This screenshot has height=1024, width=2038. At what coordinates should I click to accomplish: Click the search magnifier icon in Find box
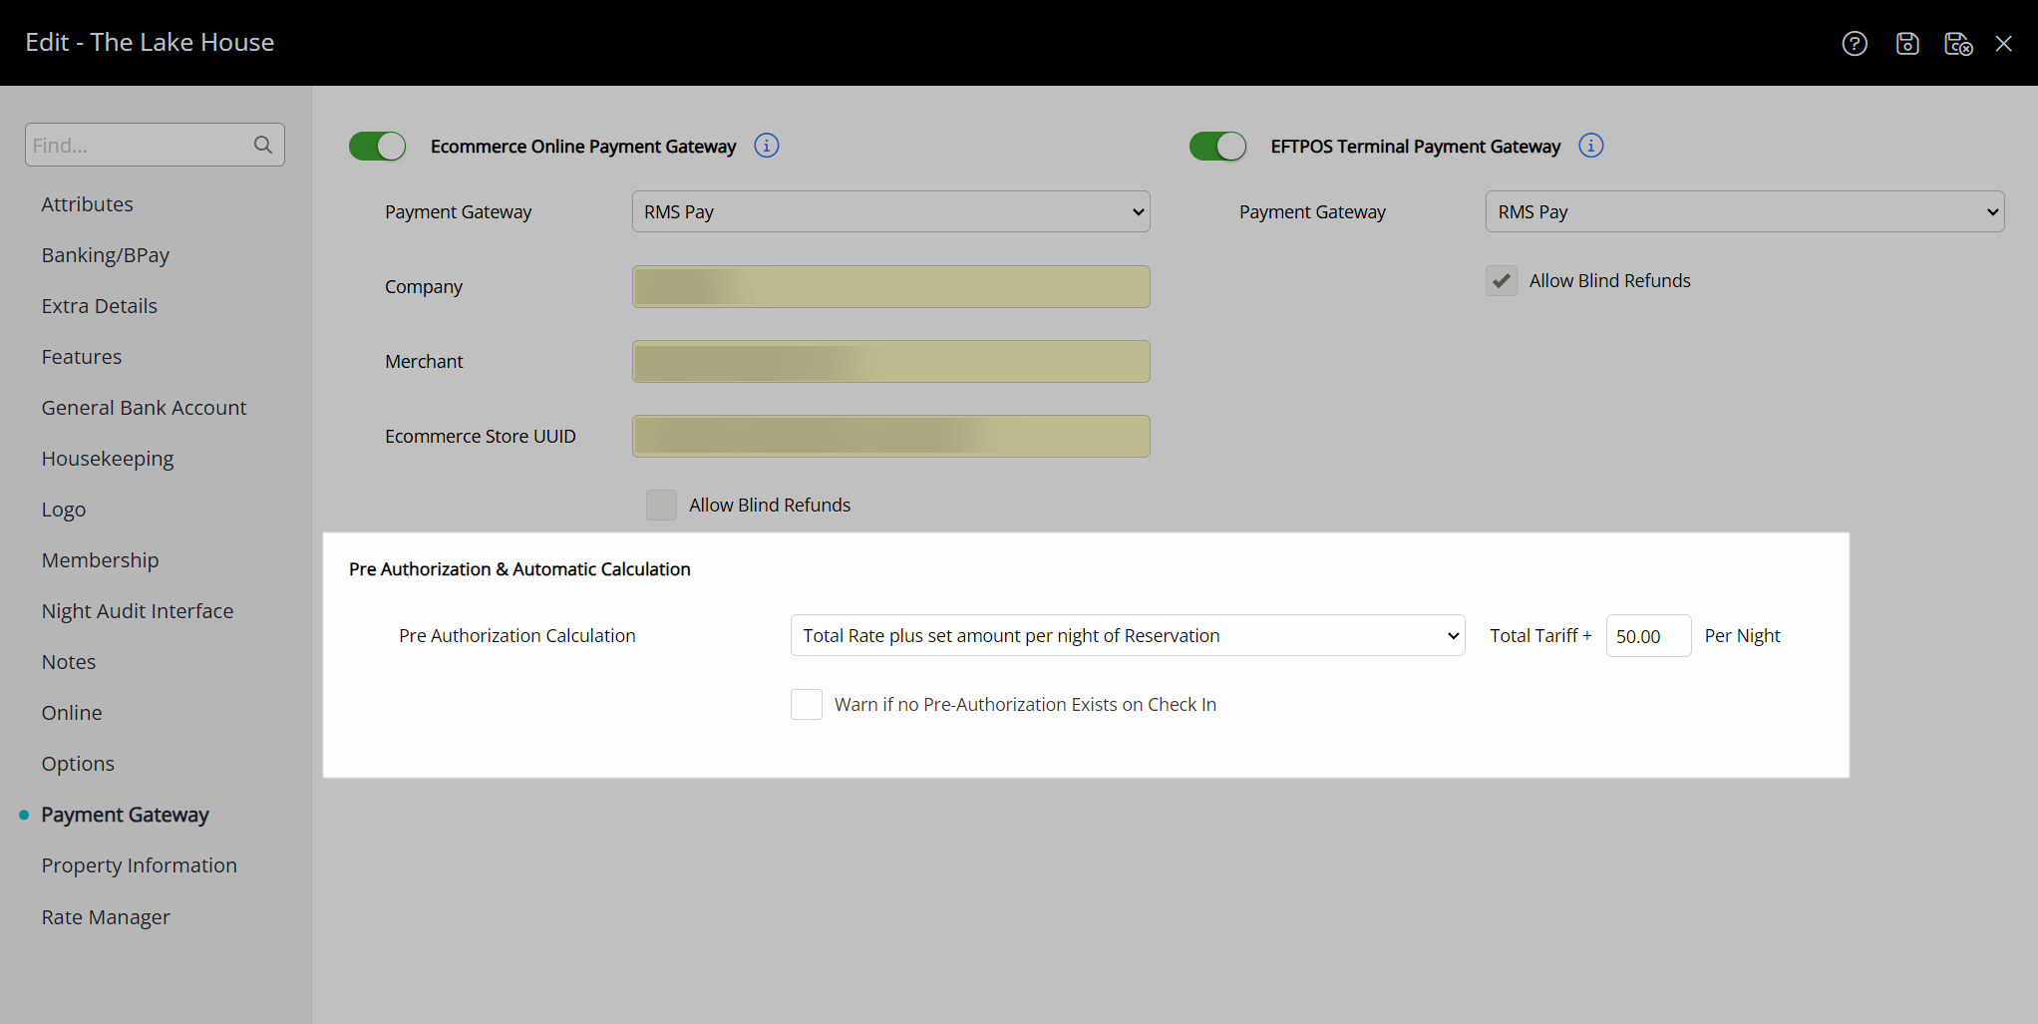coord(263,145)
